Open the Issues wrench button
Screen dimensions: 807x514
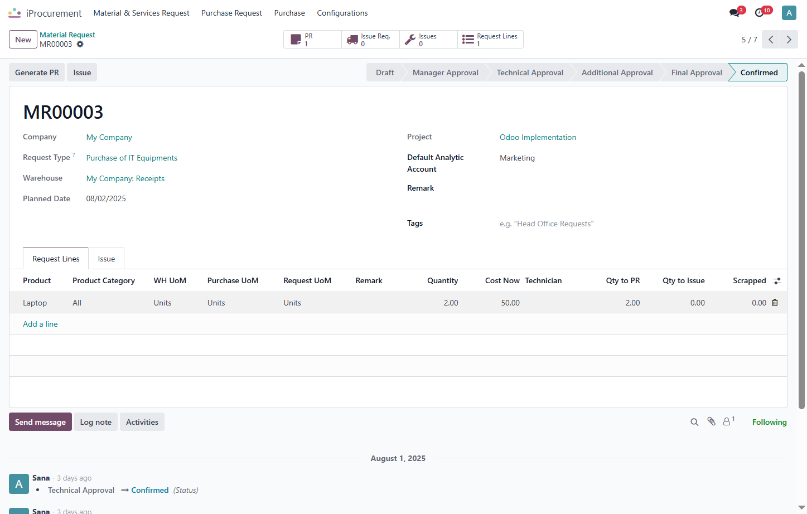428,40
